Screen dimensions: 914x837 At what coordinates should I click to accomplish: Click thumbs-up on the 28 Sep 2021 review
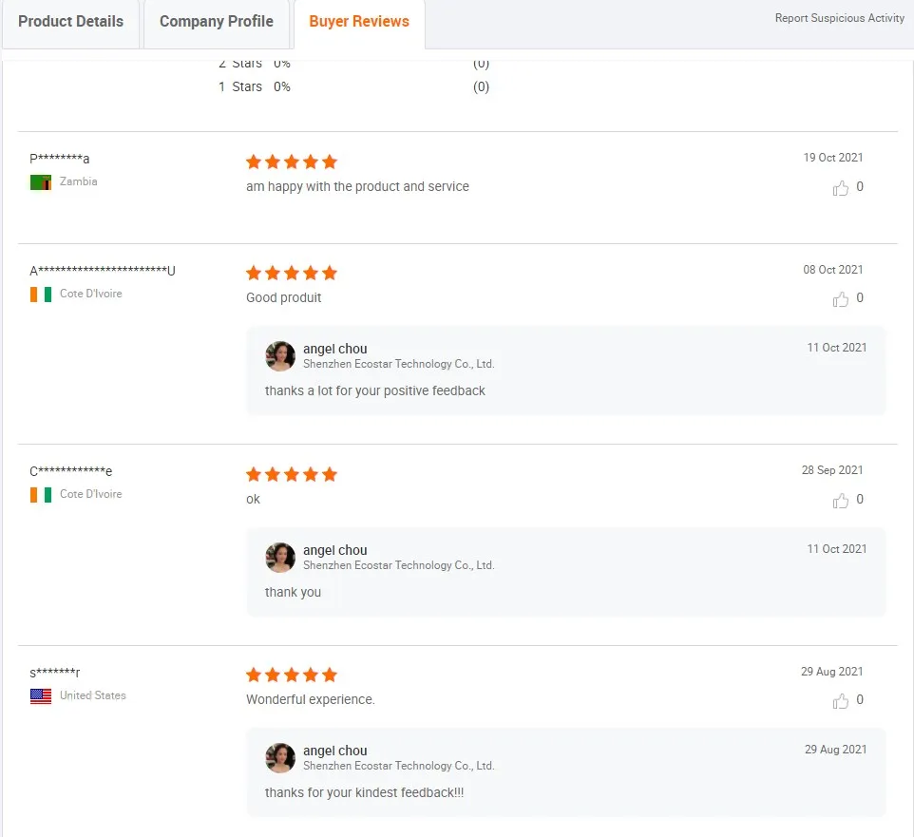pos(841,501)
